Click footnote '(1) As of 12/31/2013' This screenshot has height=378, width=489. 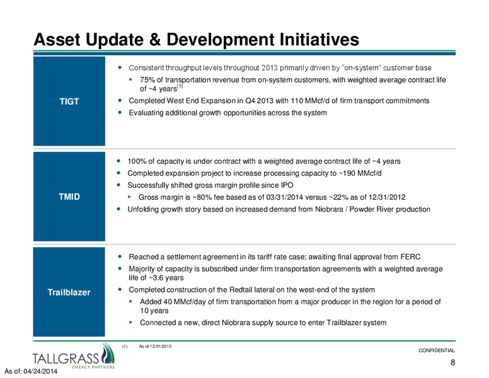pyautogui.click(x=147, y=346)
